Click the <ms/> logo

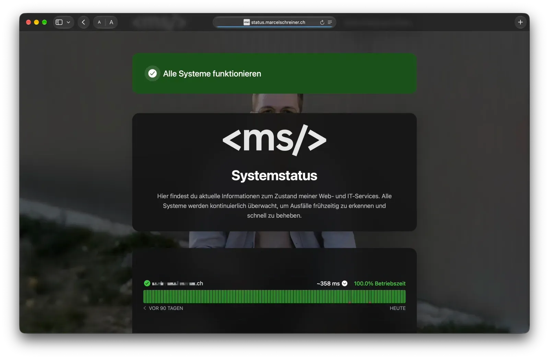tap(274, 140)
